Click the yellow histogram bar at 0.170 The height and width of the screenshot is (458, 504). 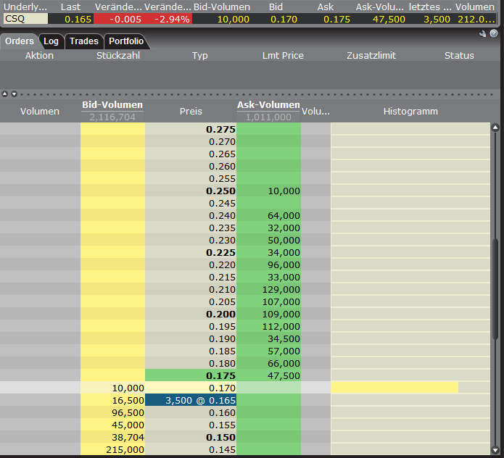394,388
